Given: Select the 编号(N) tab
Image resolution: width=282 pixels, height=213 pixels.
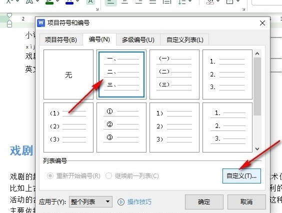Looking at the screenshot, I should pyautogui.click(x=99, y=39).
